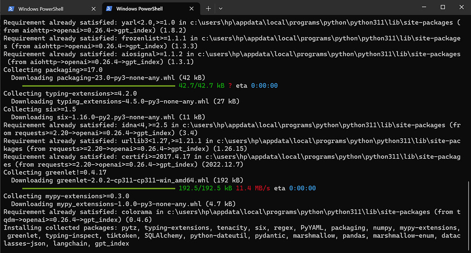Click 'Collecting typing-extensions>=4.2.0' line
The height and width of the screenshot is (253, 471).
[x=70, y=93]
